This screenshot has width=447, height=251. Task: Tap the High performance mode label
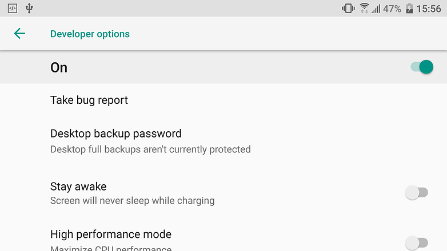click(x=111, y=234)
